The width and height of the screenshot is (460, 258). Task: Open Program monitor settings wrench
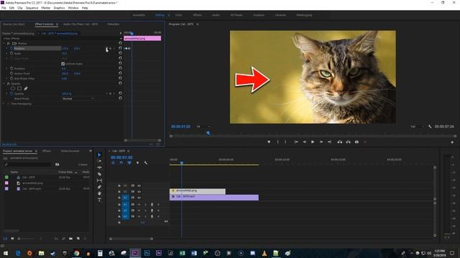pos(430,127)
